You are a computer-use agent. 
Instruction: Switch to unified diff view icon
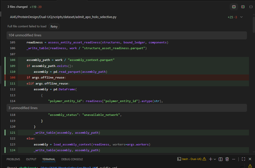pyautogui.click(x=234, y=7)
